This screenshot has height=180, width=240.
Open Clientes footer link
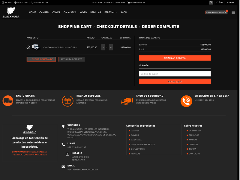[193, 144]
